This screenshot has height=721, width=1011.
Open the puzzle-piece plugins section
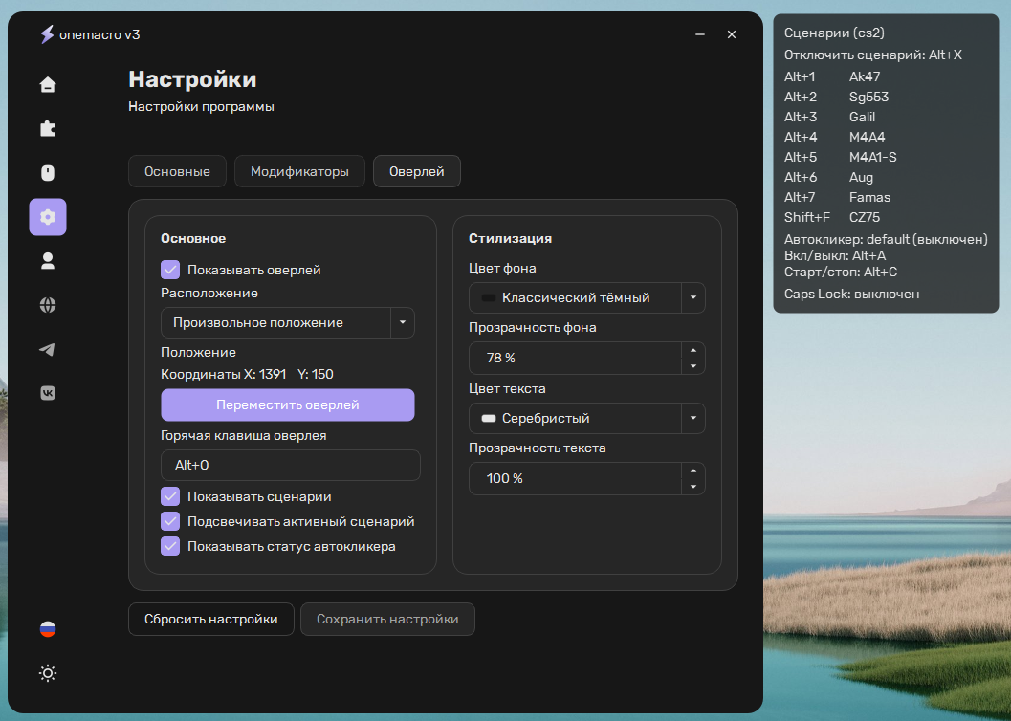click(48, 129)
